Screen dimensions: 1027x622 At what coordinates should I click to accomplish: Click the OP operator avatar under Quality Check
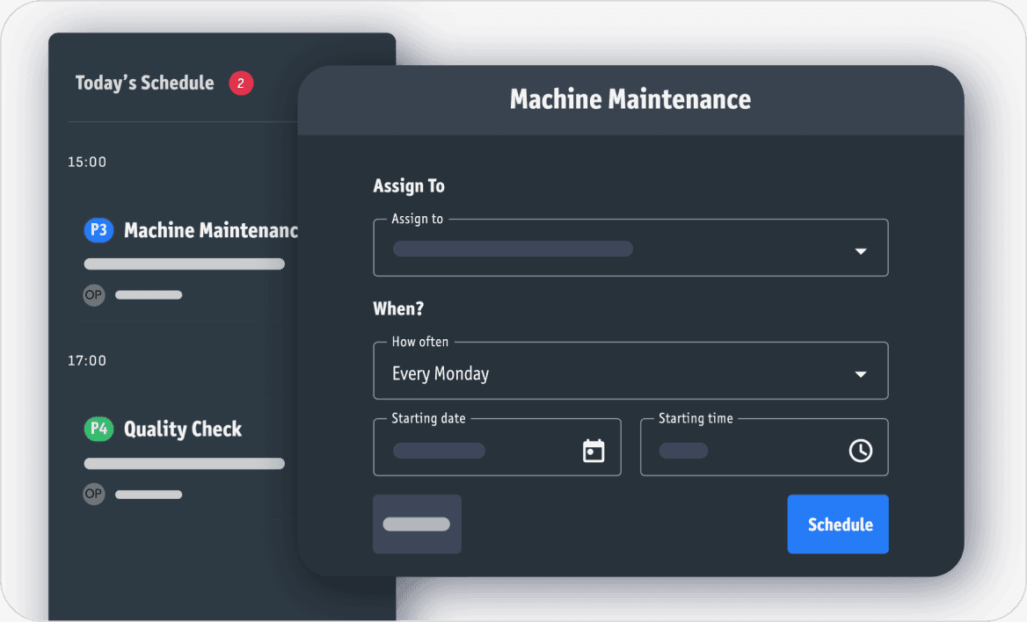click(94, 494)
